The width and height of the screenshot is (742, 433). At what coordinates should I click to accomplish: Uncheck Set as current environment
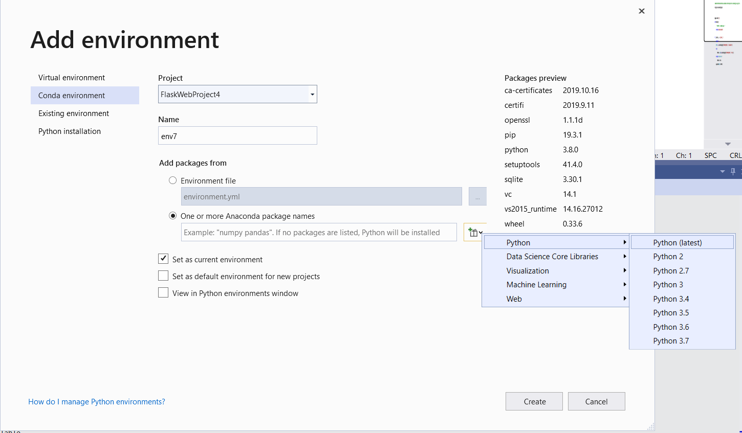pos(163,259)
